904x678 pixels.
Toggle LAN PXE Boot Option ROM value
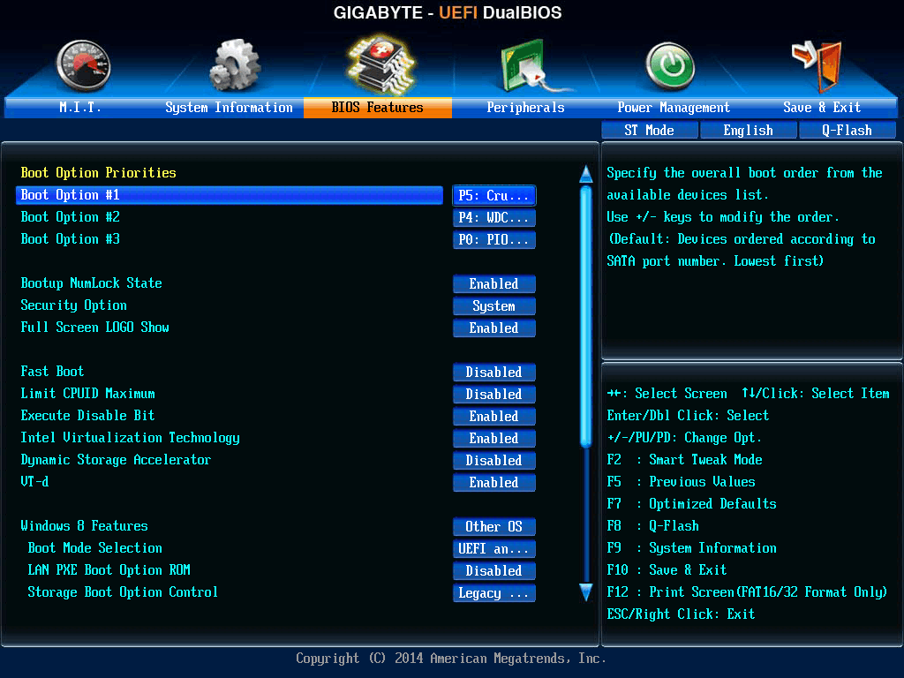pyautogui.click(x=494, y=570)
